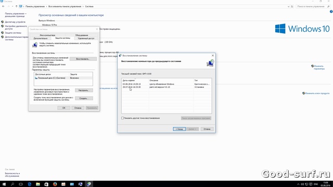Click 'Изменить параметры' shield link
The width and height of the screenshot is (333, 187).
[x=319, y=68]
